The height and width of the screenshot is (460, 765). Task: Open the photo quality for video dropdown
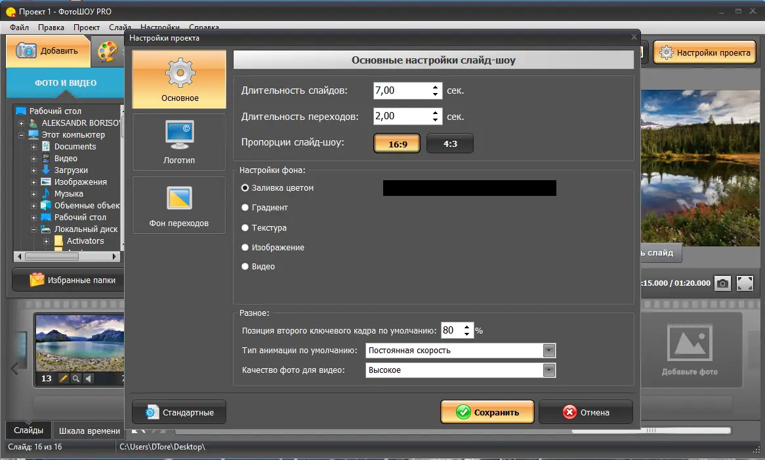tap(549, 370)
